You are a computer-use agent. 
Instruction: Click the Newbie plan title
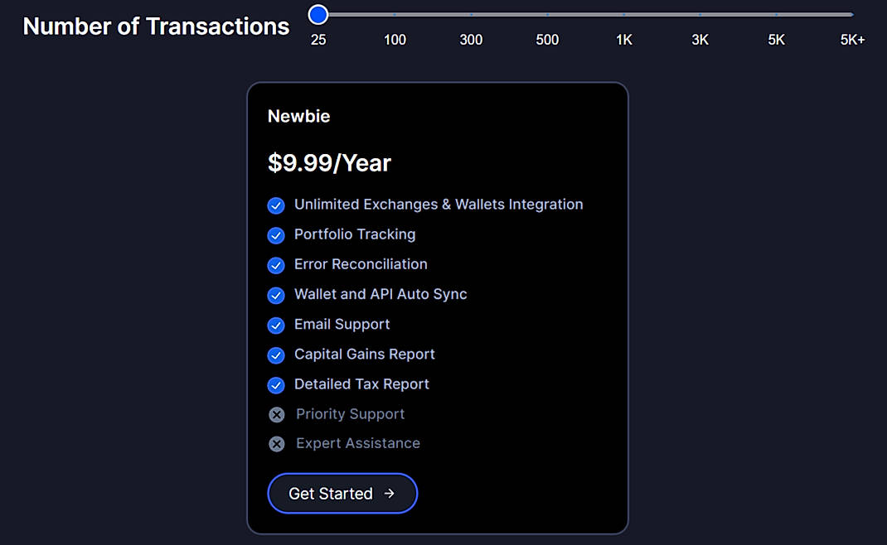click(298, 116)
